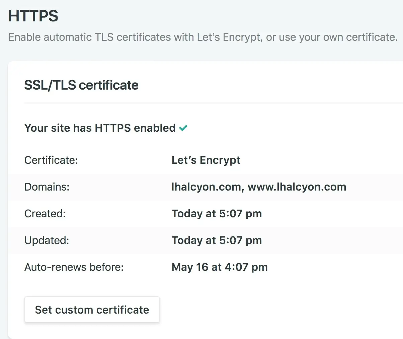Click the Set custom certificate button
403x339 pixels.
tap(92, 310)
